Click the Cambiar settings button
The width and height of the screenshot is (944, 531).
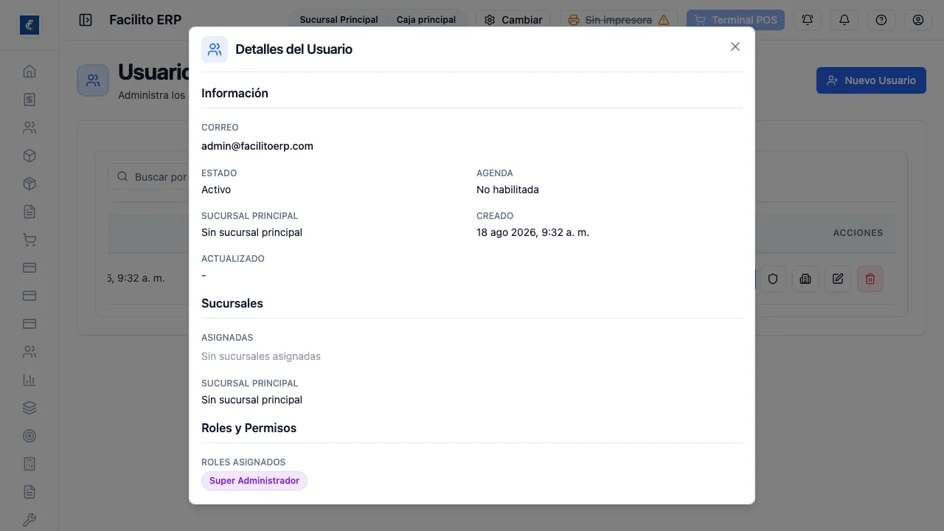[x=513, y=20]
